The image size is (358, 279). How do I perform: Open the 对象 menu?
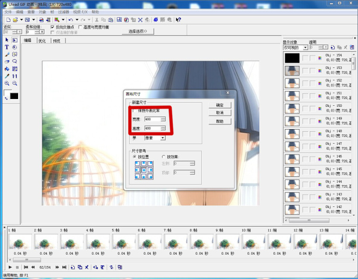click(x=42, y=12)
